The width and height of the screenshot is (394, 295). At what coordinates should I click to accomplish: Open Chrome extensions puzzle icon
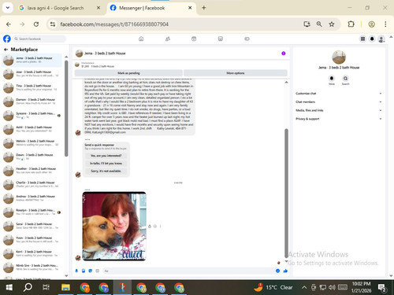click(x=351, y=24)
